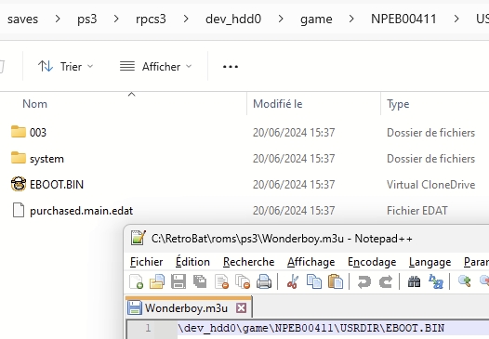Click the Cut scissors icon
The width and height of the screenshot is (489, 339).
(x=293, y=281)
